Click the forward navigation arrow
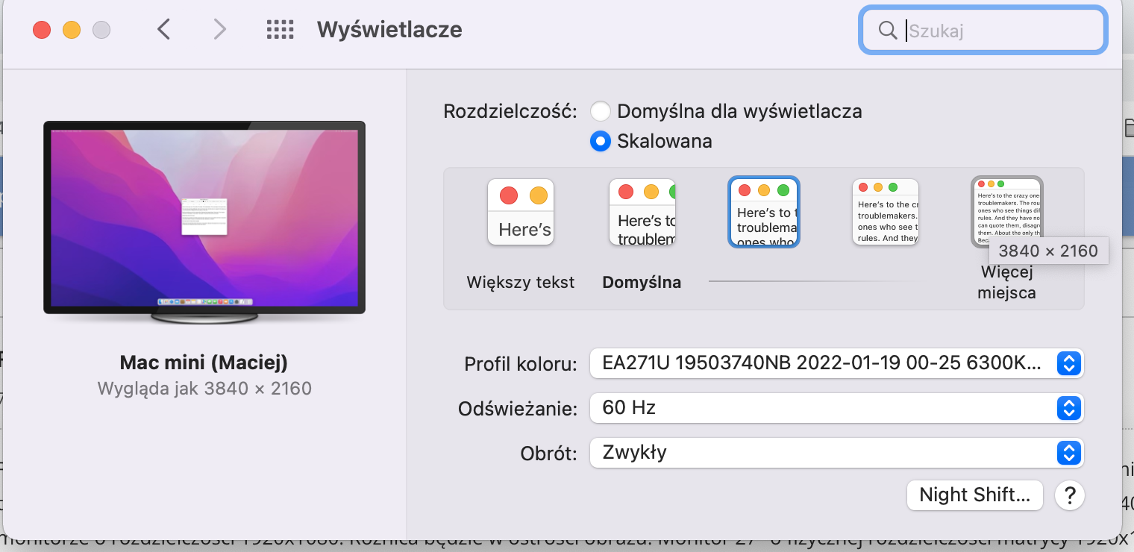 [x=219, y=30]
